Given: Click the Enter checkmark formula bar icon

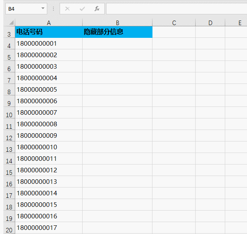Looking at the screenshot, I should (82, 9).
